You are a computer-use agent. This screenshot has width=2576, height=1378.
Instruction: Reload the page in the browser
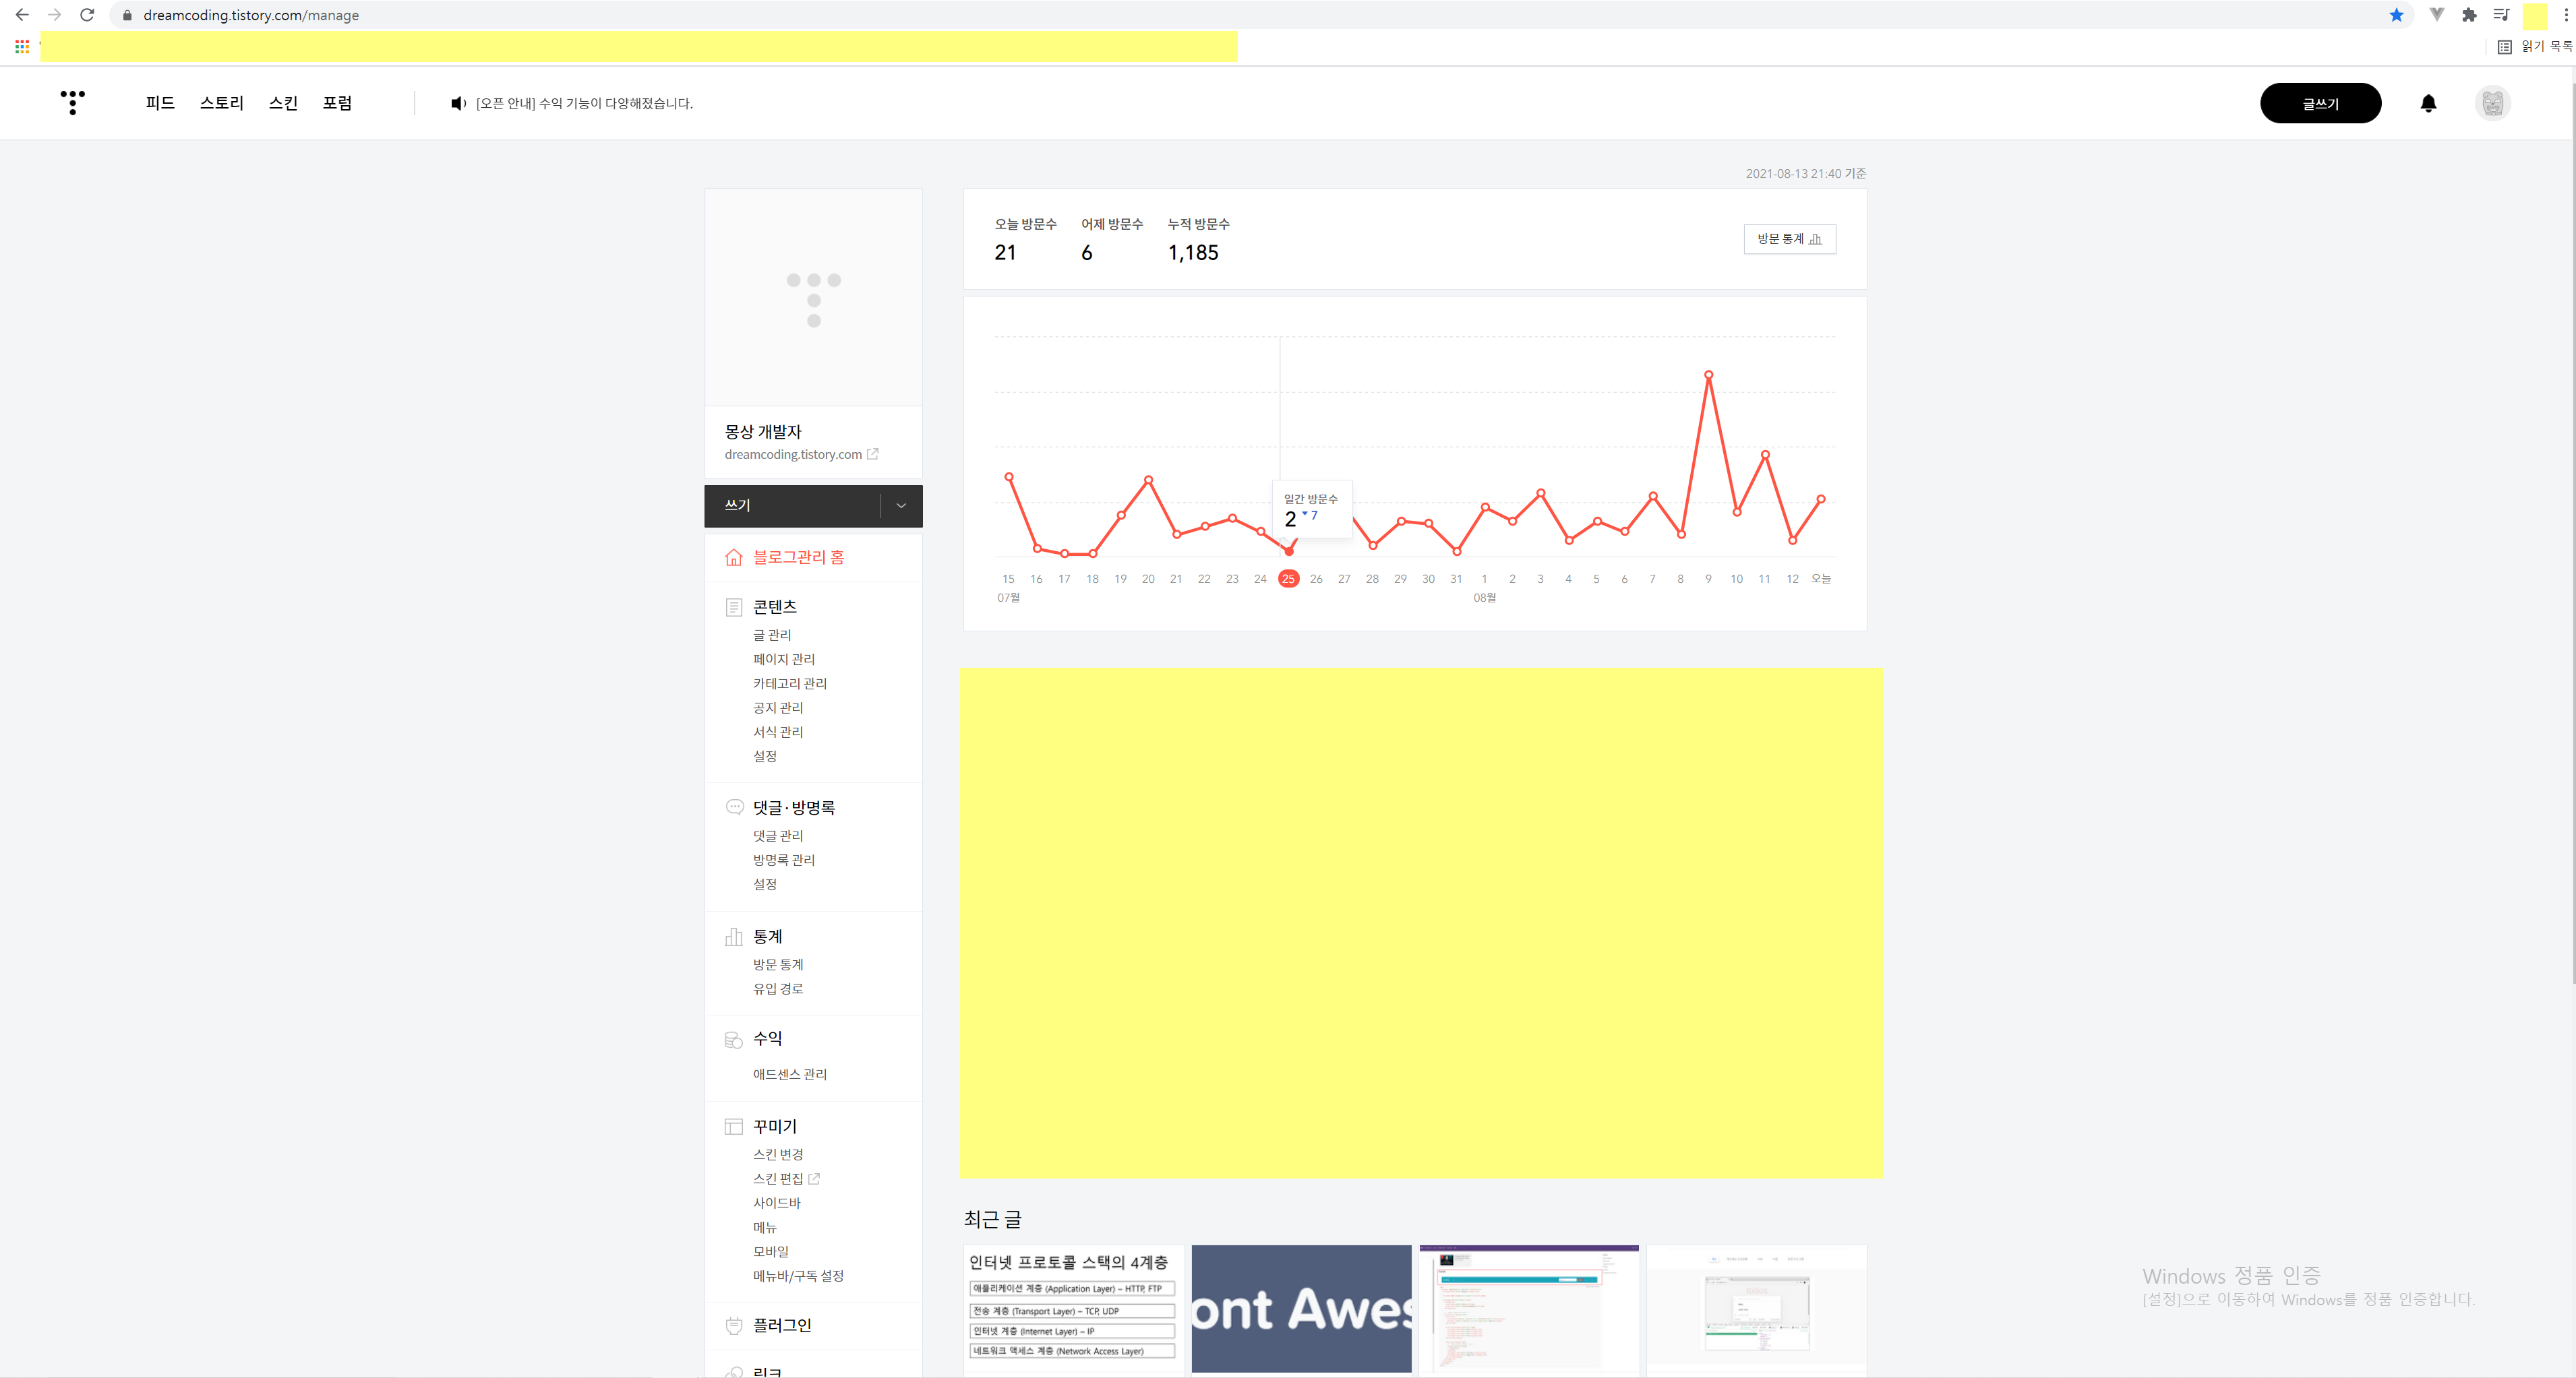pos(87,15)
